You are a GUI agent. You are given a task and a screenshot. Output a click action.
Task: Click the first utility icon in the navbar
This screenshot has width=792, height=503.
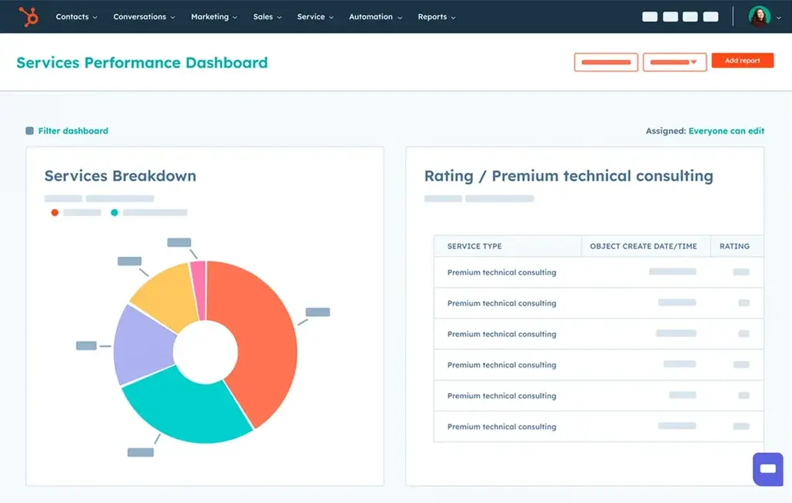pos(650,16)
